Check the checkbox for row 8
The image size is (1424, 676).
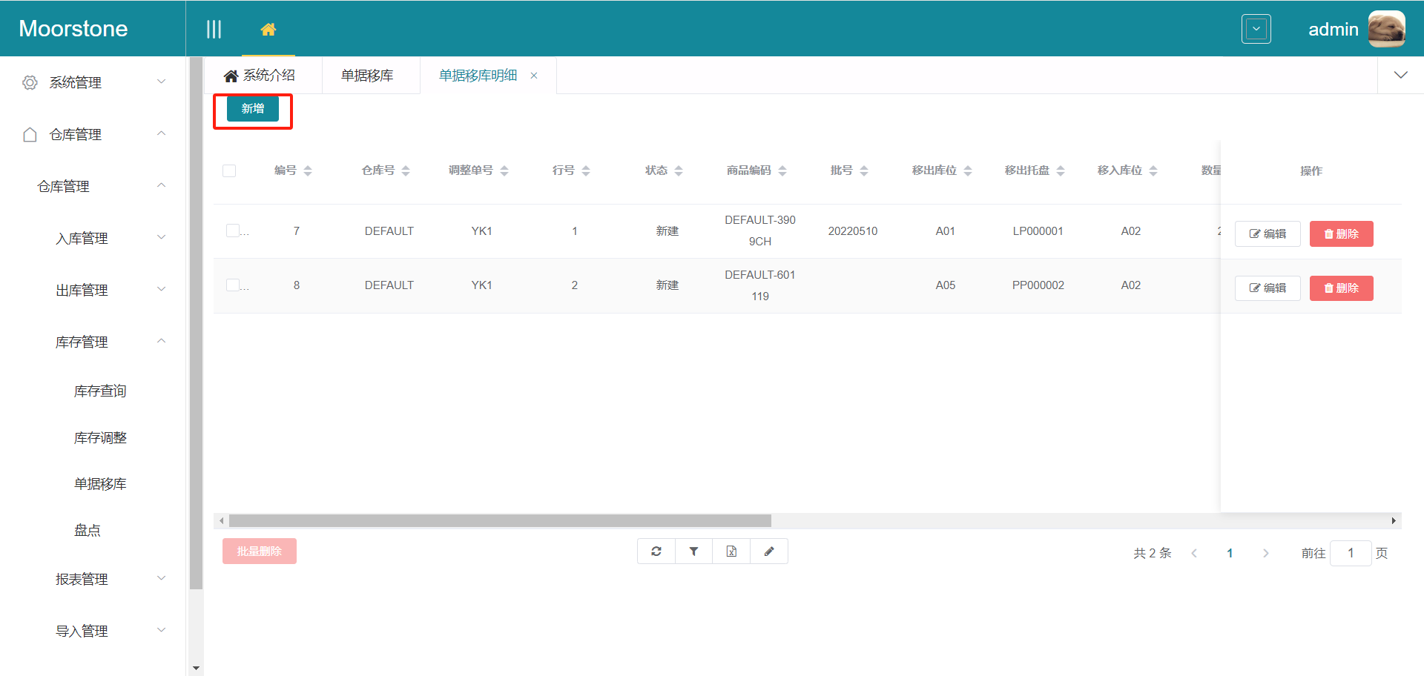233,285
